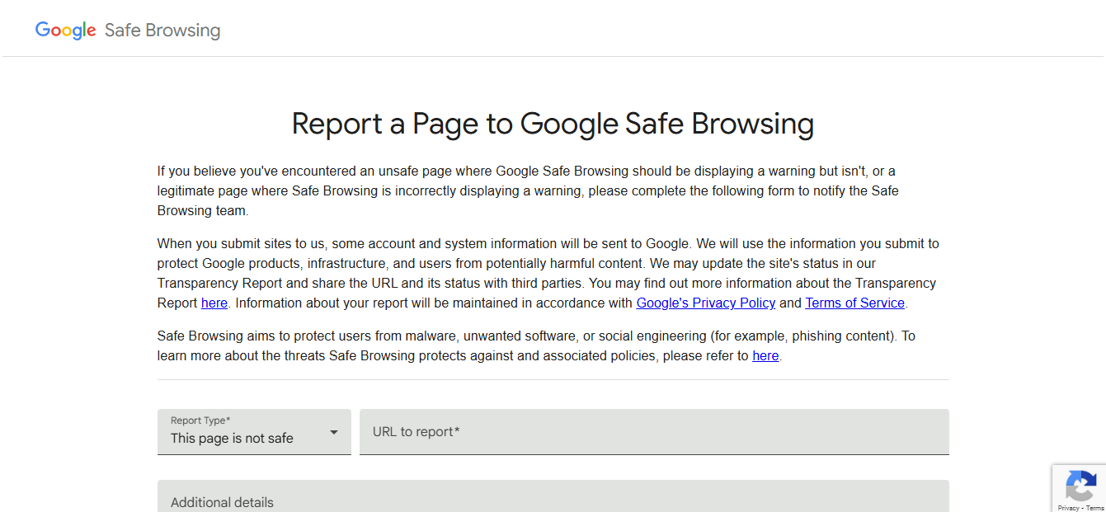Open the Transparency Report 'here' link
Viewport: 1106px width, 512px height.
pyautogui.click(x=214, y=303)
